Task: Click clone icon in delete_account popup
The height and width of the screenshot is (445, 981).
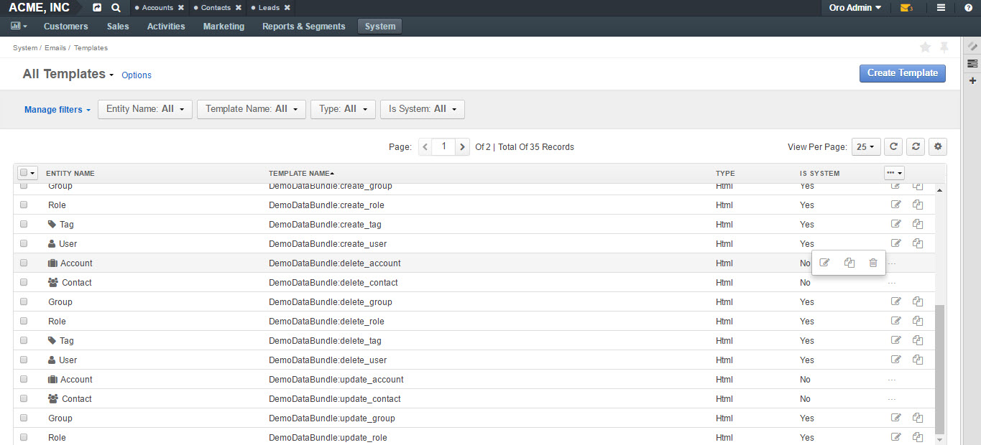Action: [x=849, y=263]
